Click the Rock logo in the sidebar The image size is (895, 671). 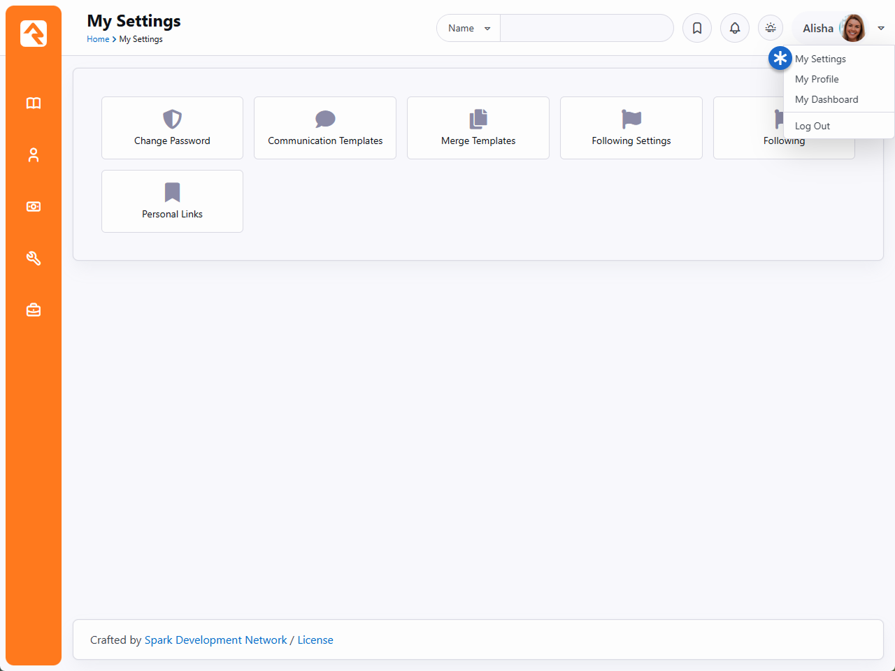tap(34, 34)
